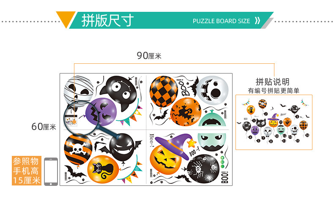The height and width of the screenshot is (207, 334).
Task: Select the purple jack-o-lantern face balloon
Action: (101, 112)
